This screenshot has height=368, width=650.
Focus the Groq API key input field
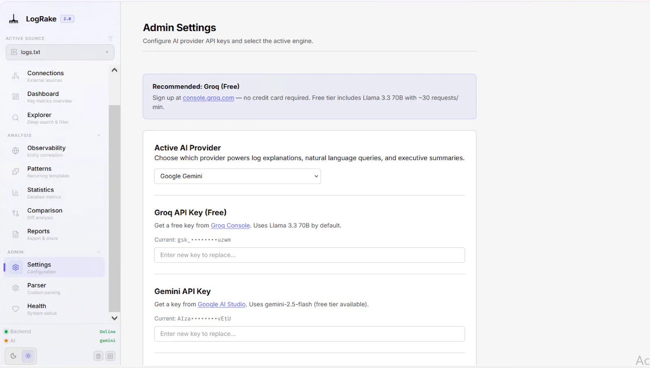click(310, 255)
